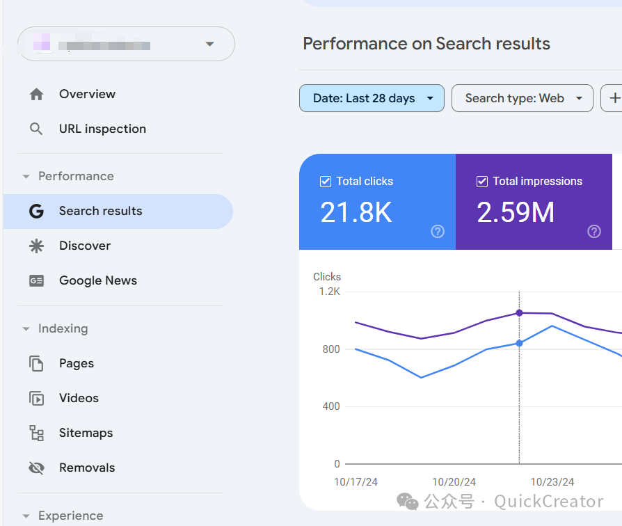The image size is (622, 526).
Task: Click the add filter plus button
Action: pyautogui.click(x=613, y=99)
